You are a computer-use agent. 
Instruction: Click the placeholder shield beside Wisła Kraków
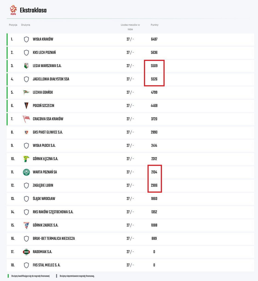[27, 39]
